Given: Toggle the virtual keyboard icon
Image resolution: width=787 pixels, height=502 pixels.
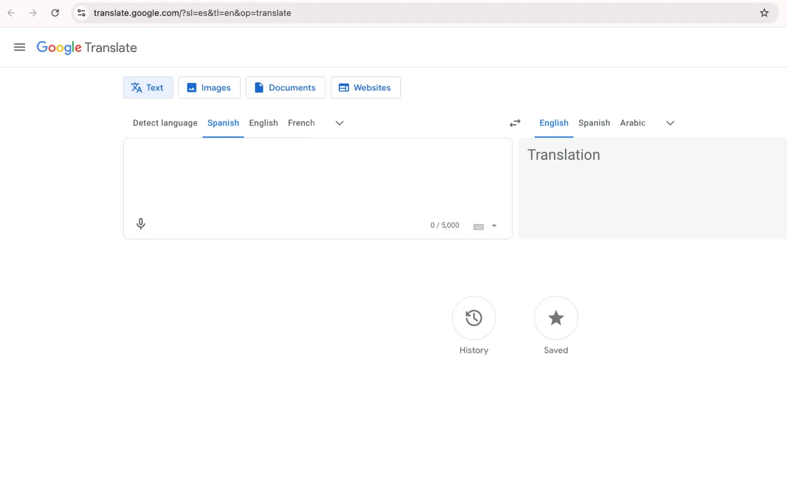Looking at the screenshot, I should point(478,226).
